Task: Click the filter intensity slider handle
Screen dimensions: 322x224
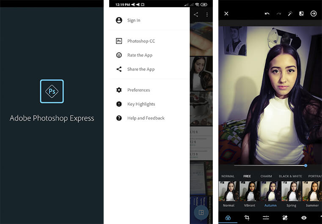Action: coord(306,166)
